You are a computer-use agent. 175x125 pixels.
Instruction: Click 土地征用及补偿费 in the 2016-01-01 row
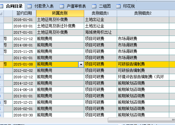tap(60, 20)
